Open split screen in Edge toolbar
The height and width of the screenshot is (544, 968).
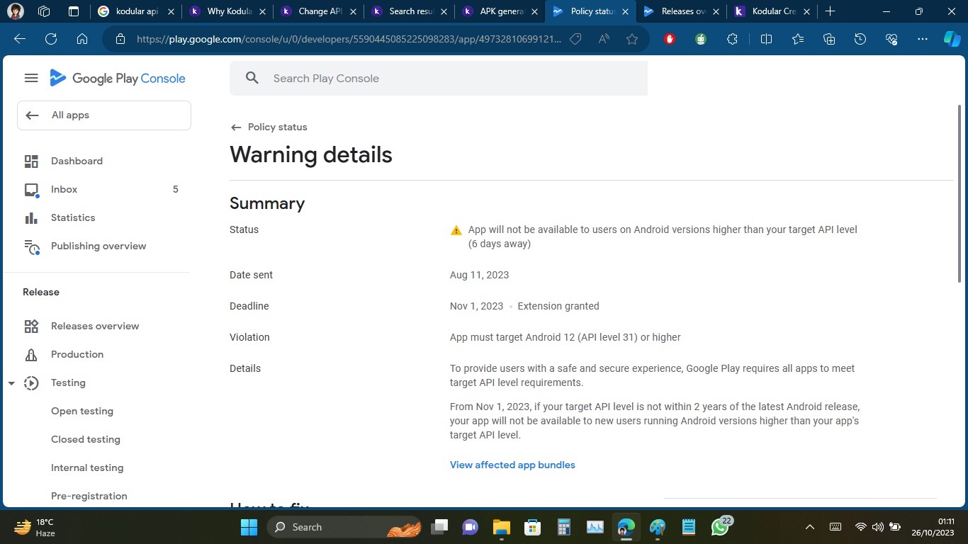(766, 39)
